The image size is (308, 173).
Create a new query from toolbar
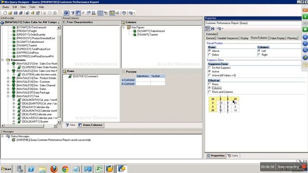(5, 13)
